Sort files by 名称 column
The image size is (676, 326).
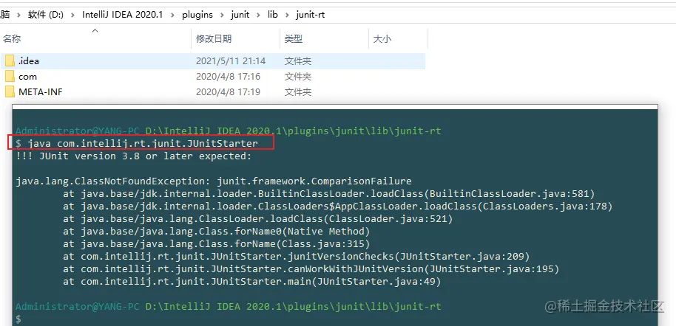tap(12, 38)
